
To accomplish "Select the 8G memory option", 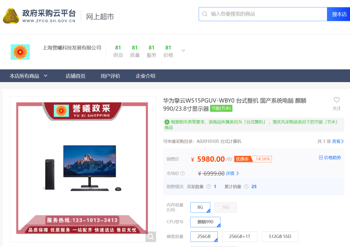I will [200, 207].
